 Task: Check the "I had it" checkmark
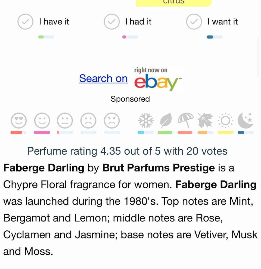[x=111, y=22]
